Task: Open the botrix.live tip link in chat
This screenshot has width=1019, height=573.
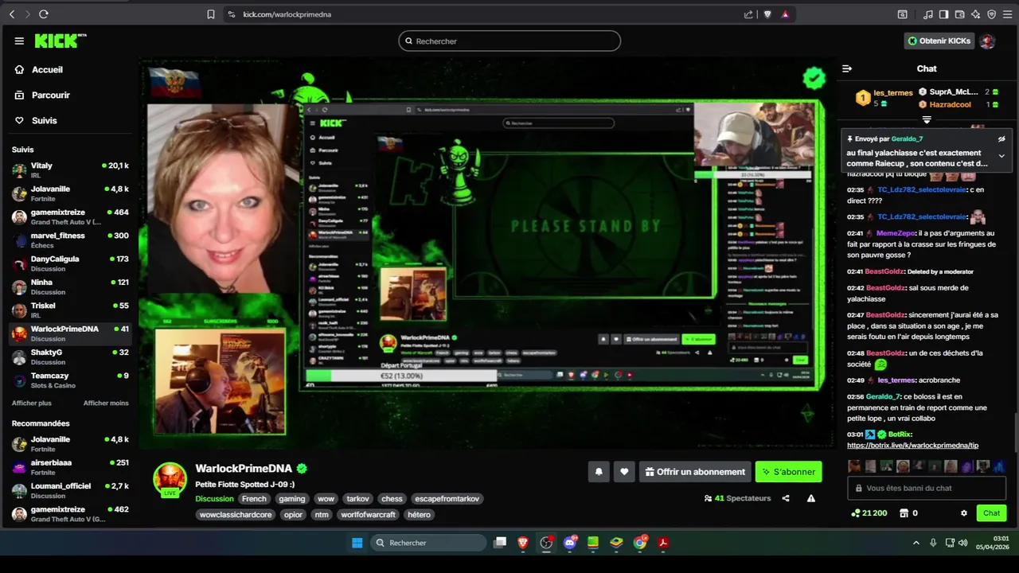Action: click(x=912, y=446)
